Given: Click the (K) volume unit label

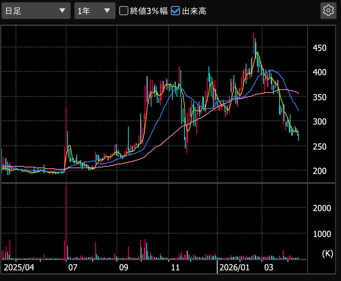Looking at the screenshot, I should tap(327, 254).
